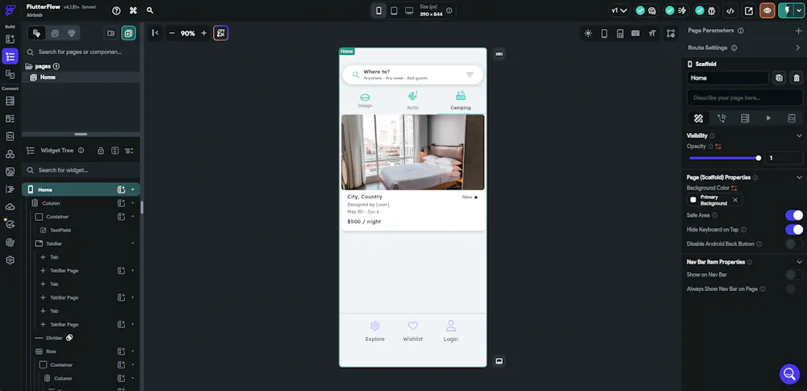Select tablet device preview in top bar
This screenshot has height=391, width=807.
coord(394,10)
